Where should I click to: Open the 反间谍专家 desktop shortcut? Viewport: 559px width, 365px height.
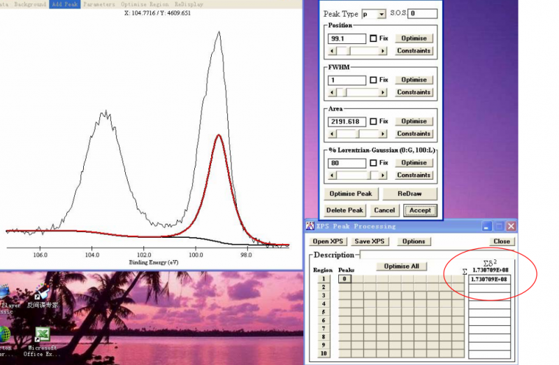pos(42,297)
